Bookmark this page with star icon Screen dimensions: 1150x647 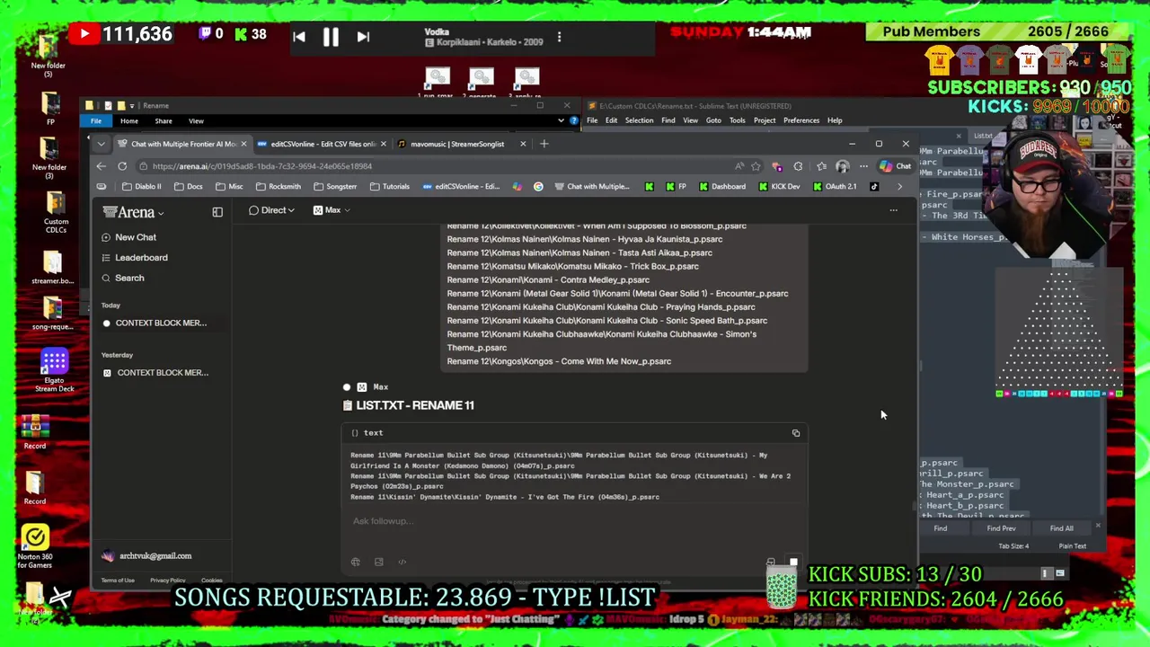click(x=756, y=166)
